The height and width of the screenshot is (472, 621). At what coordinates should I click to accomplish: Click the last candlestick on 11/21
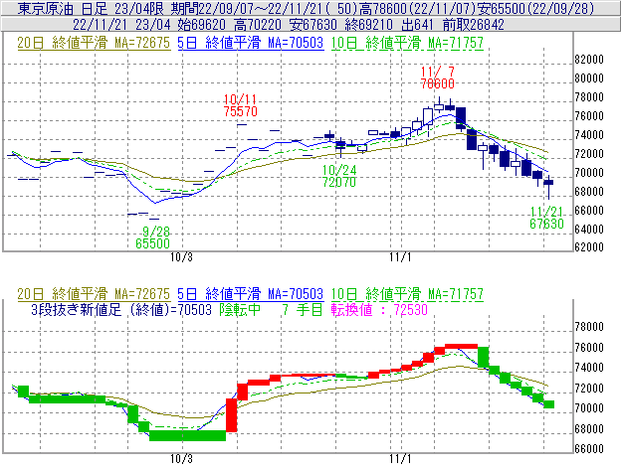[548, 182]
